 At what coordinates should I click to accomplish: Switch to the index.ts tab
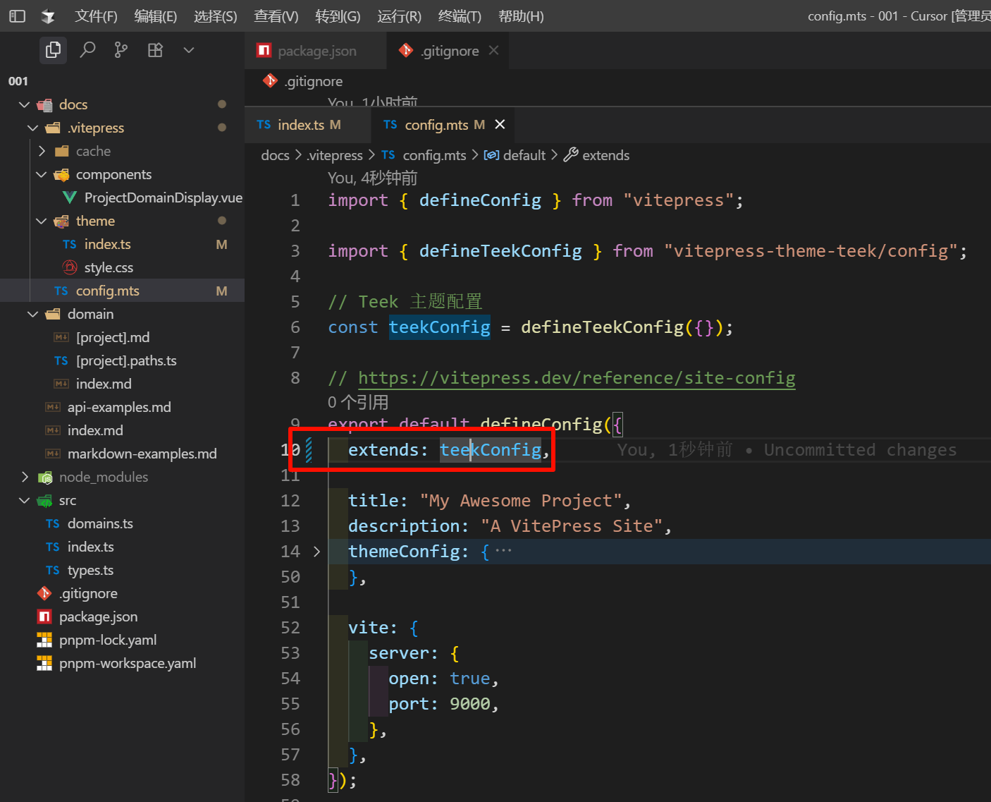[309, 125]
